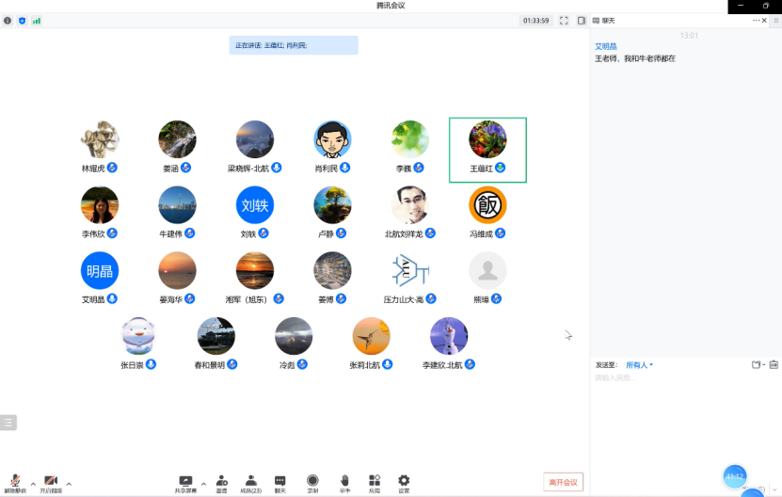Turn on the camera (开启视频)

[51, 482]
